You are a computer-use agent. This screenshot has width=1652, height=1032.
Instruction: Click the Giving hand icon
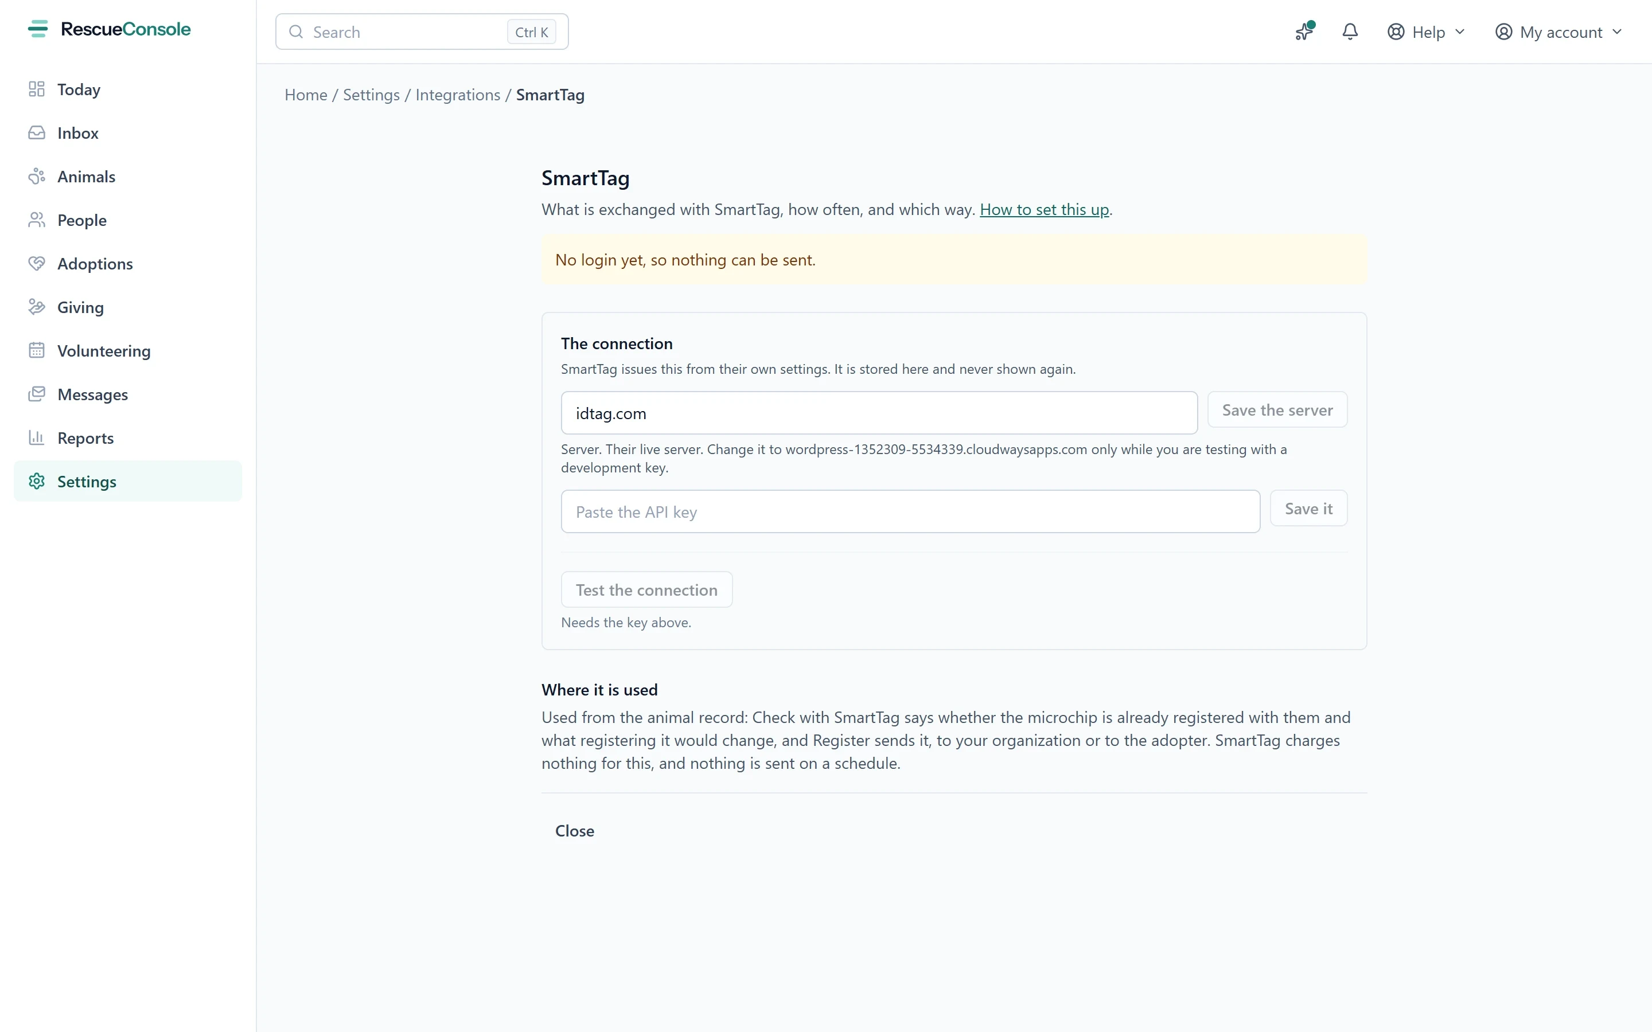[37, 307]
